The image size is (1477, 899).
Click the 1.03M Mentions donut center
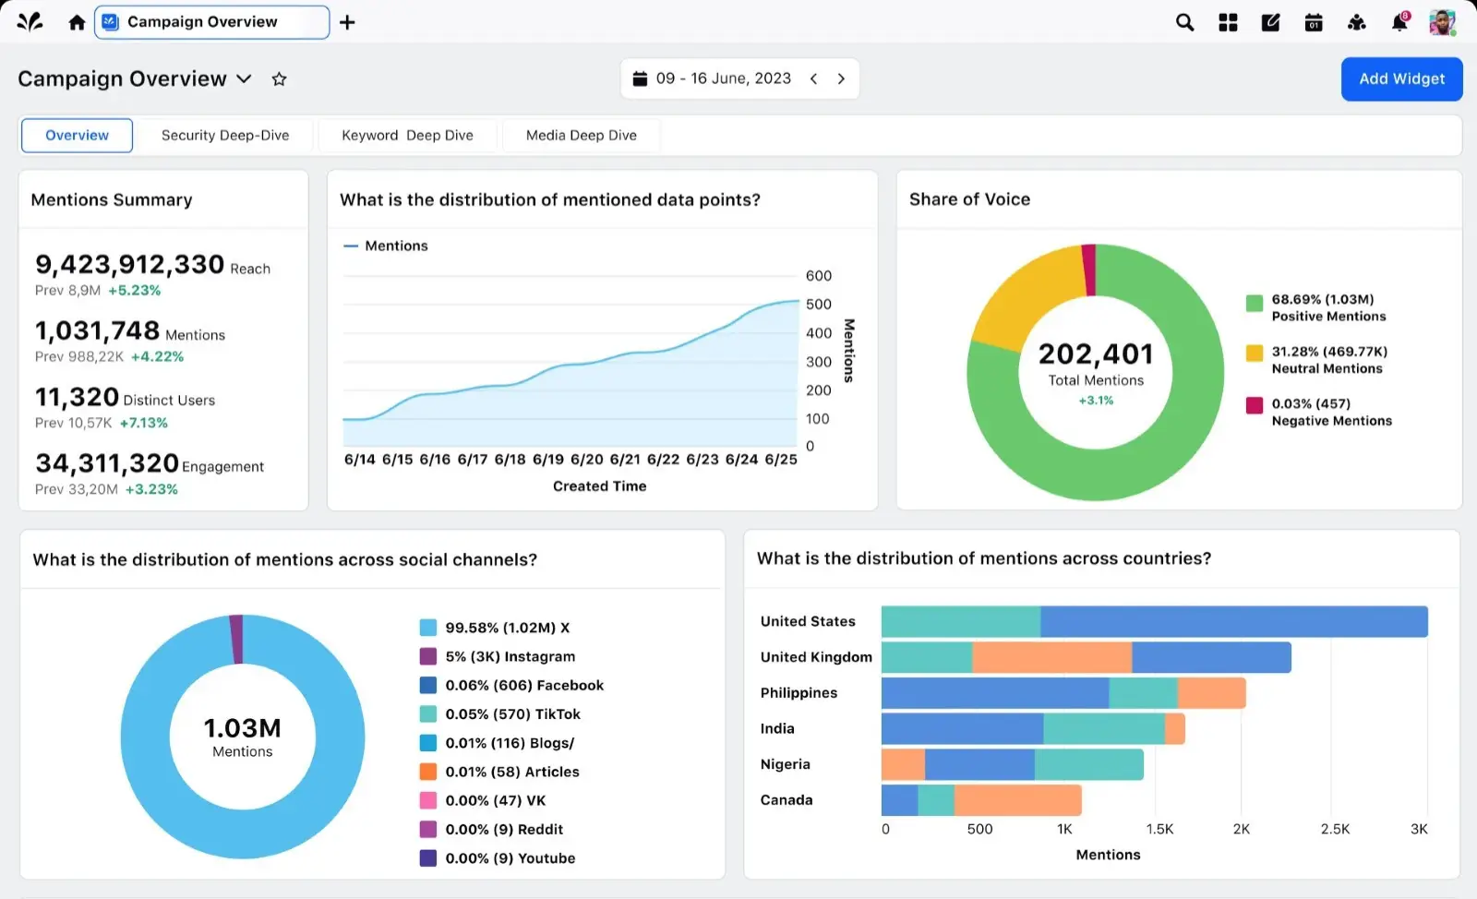[x=242, y=737]
